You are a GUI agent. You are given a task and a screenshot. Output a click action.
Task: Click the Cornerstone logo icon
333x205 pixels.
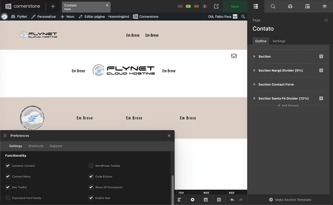(8, 6)
